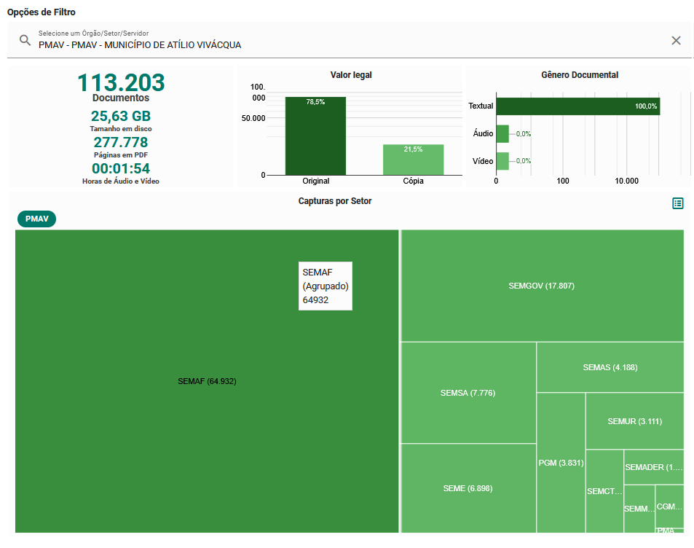Screen dimensions: 694x548
Task: Click the SEMUR (3.111) treemap tile
Action: (634, 421)
